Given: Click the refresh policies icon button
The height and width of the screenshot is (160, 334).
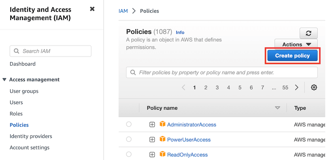Looking at the screenshot, I should click(308, 33).
